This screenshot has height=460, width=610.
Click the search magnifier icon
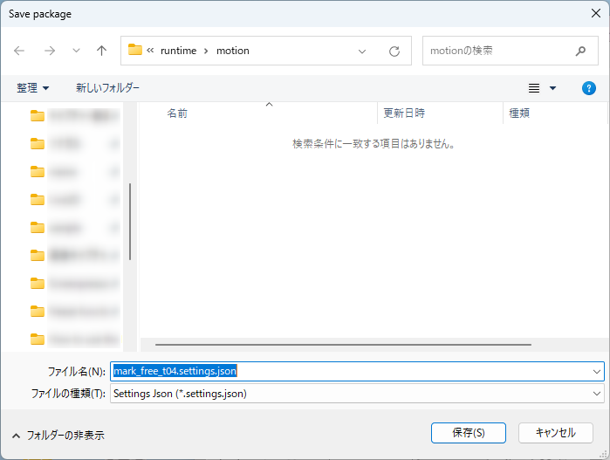pyautogui.click(x=580, y=51)
